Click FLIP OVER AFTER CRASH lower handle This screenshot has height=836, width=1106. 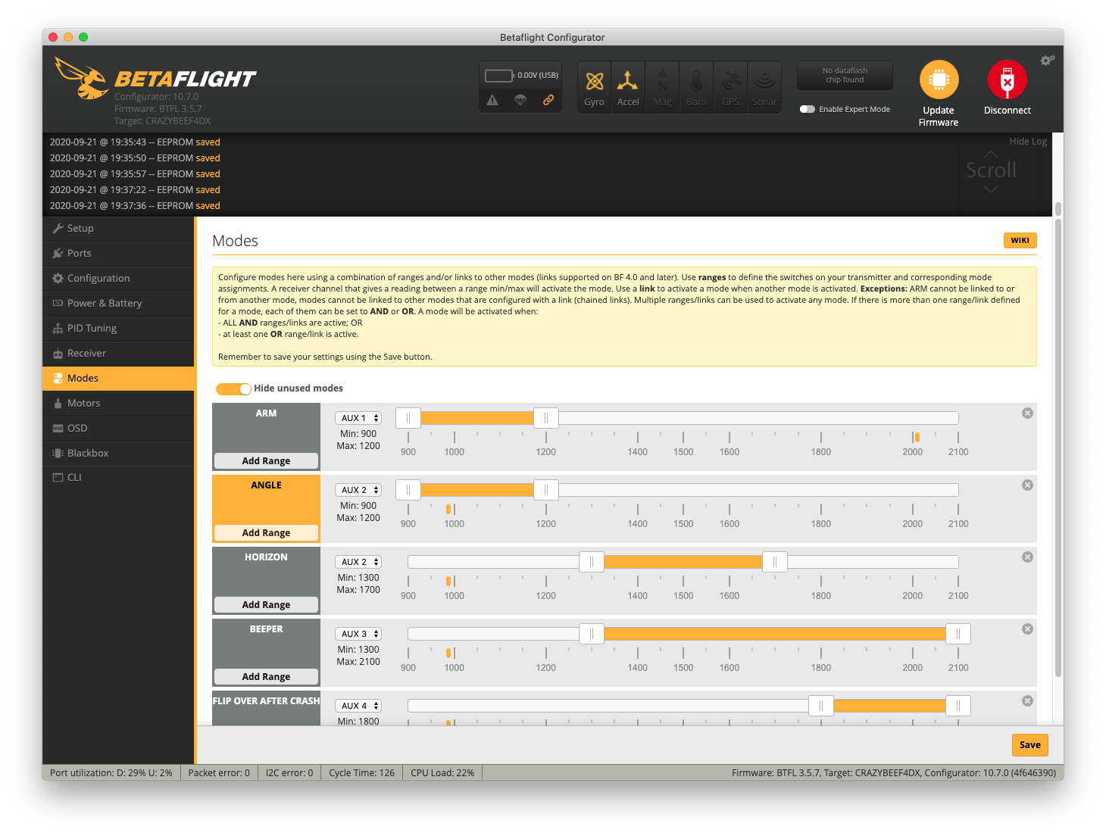pos(821,706)
